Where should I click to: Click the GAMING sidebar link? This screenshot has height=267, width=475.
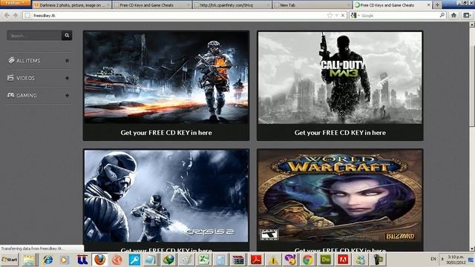(x=27, y=96)
